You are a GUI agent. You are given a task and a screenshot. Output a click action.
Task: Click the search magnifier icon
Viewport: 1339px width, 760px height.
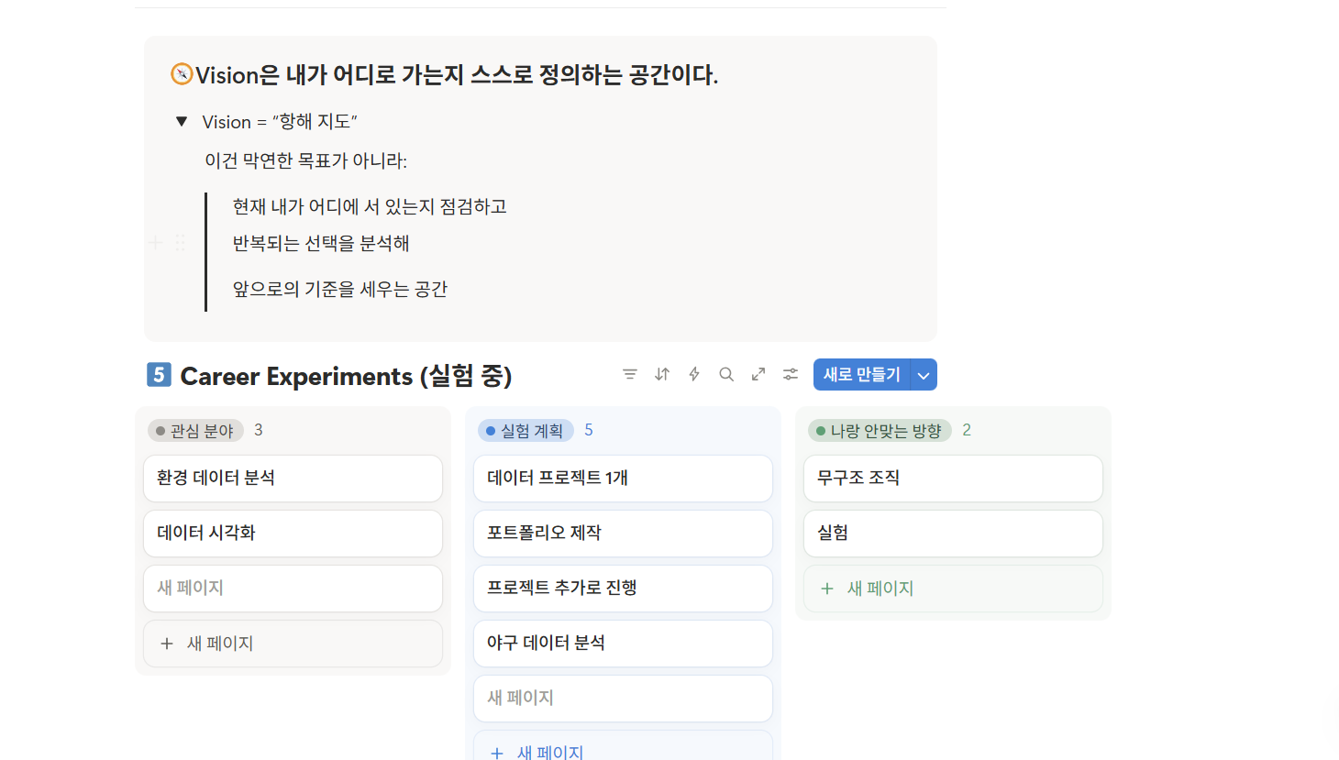726,374
